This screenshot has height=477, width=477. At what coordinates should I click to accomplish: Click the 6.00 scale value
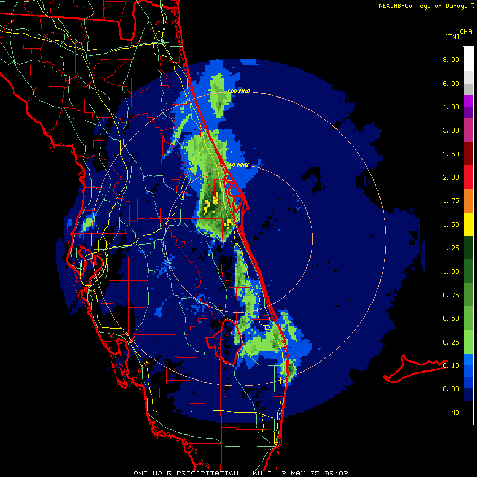coord(451,83)
